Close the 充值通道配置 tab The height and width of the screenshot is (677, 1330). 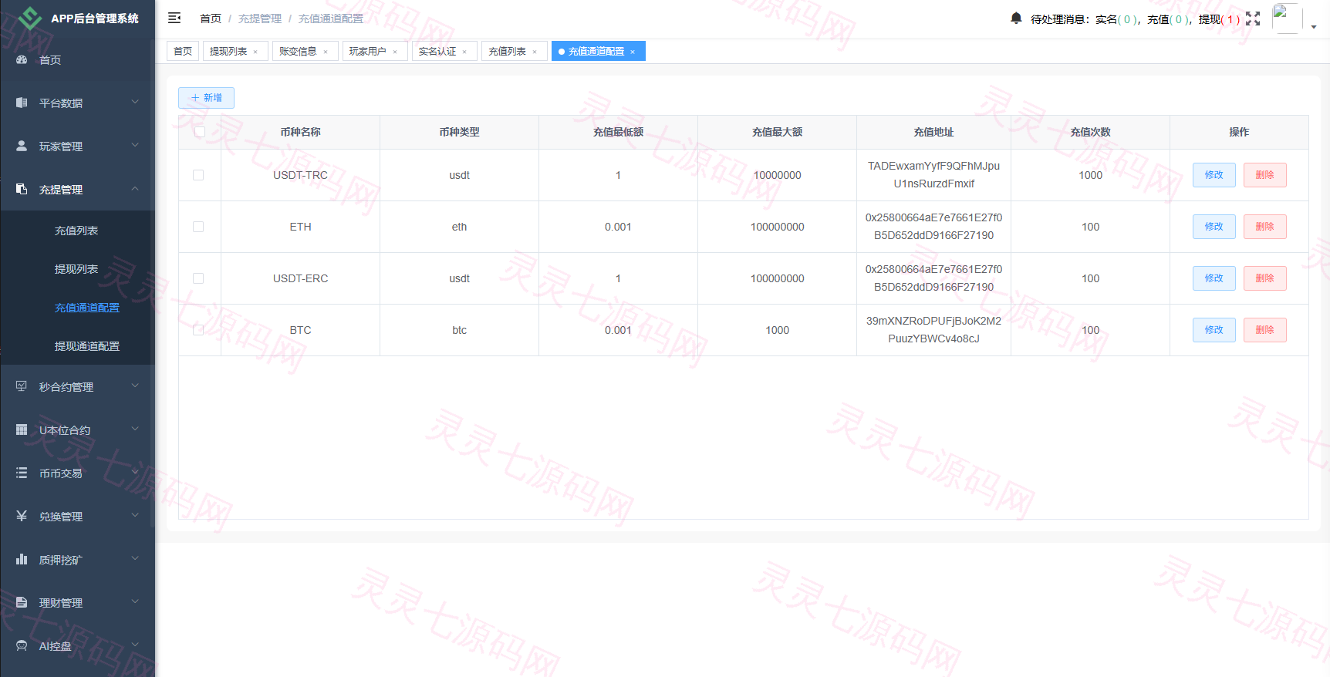[633, 52]
